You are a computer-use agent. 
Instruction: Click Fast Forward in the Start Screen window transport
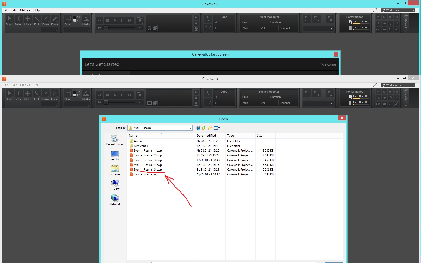click(x=130, y=20)
